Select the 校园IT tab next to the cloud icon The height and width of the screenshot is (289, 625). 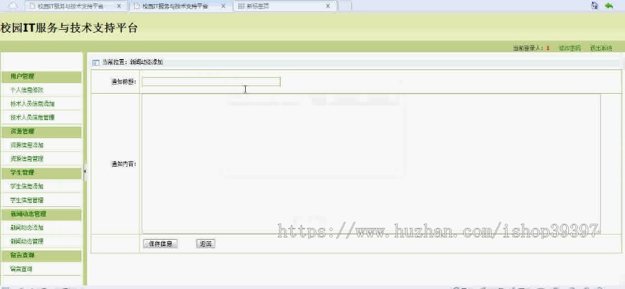tap(75, 6)
